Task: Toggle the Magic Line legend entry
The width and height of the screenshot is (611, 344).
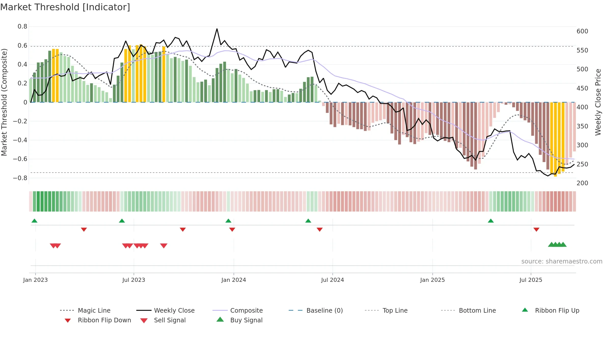Action: (x=85, y=310)
